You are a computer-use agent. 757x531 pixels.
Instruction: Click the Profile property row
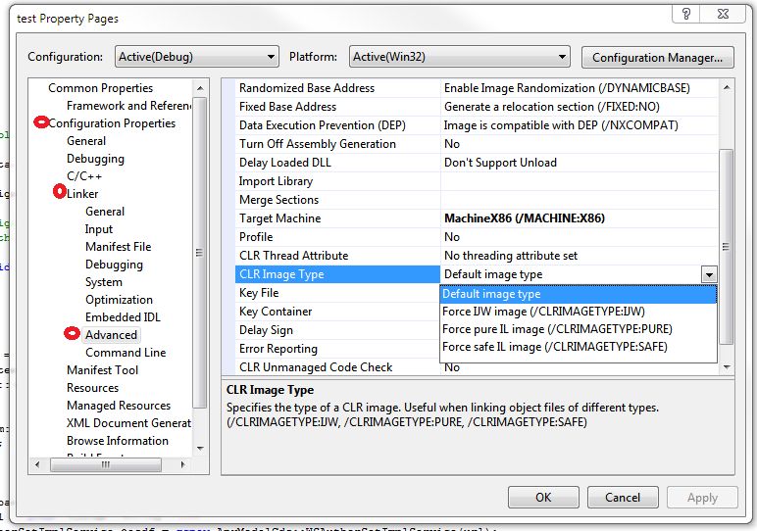click(256, 237)
